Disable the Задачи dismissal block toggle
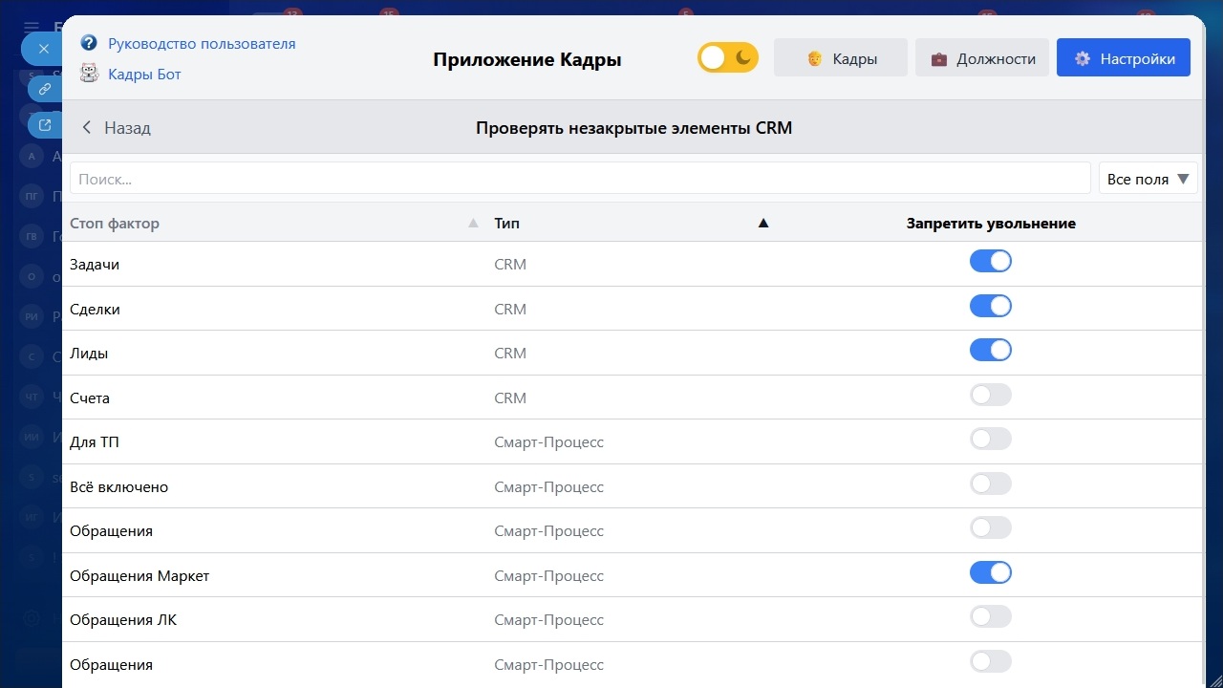The image size is (1223, 688). pyautogui.click(x=990, y=262)
